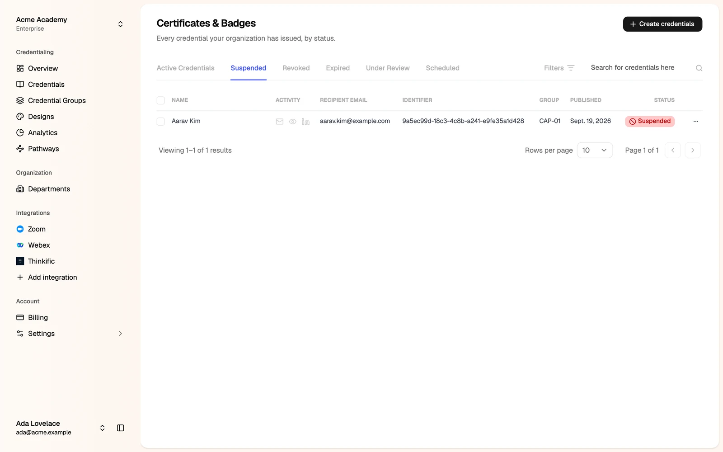The width and height of the screenshot is (723, 452).
Task: Go to the next page of results
Action: coord(693,150)
